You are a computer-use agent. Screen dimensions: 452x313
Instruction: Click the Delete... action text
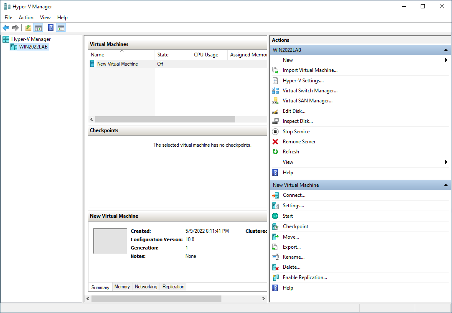point(292,267)
